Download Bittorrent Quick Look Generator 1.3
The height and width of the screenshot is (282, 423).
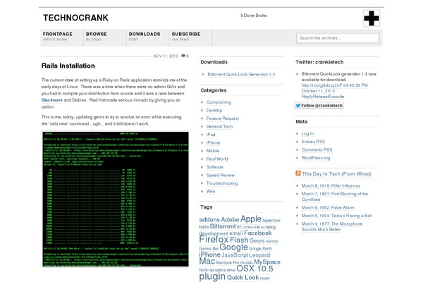click(x=241, y=74)
